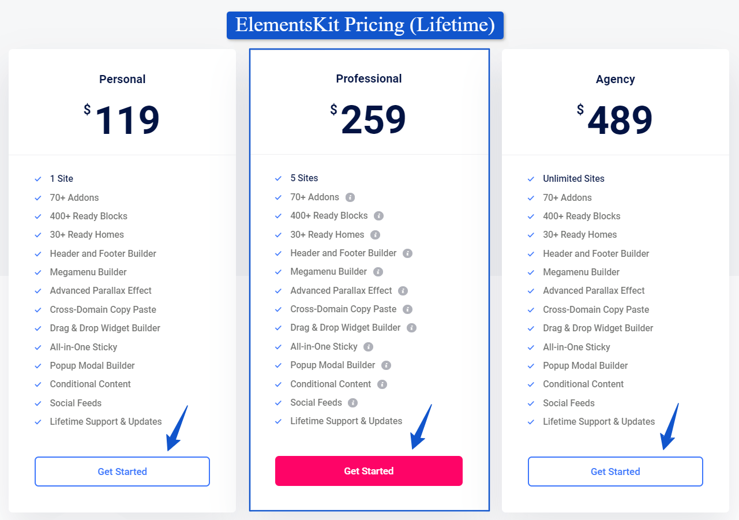This screenshot has height=520, width=739.
Task: Click the Professional $259 price
Action: [368, 120]
